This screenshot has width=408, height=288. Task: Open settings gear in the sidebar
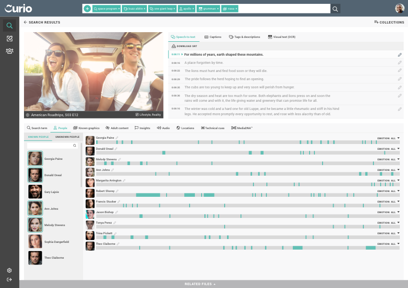point(9,271)
